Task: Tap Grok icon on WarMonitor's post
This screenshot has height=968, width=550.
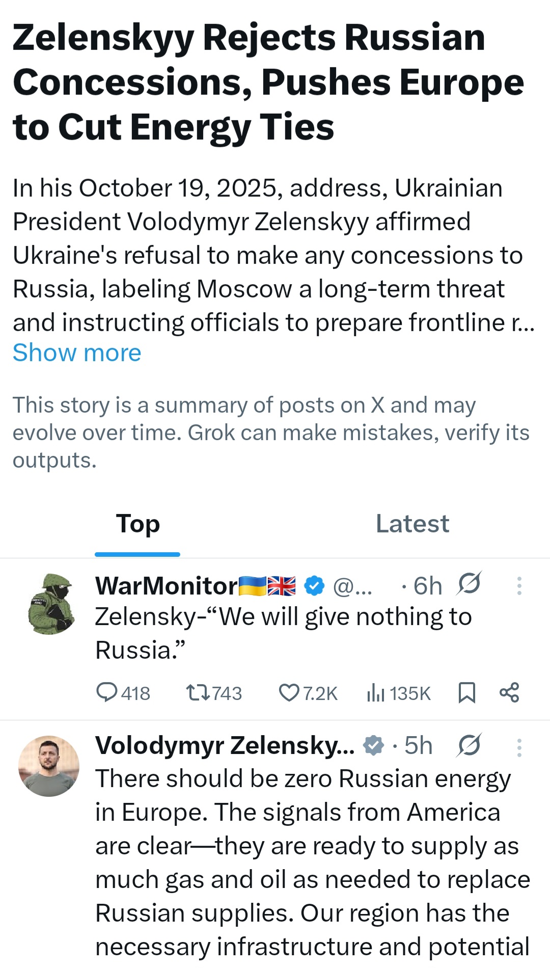Action: click(x=469, y=584)
